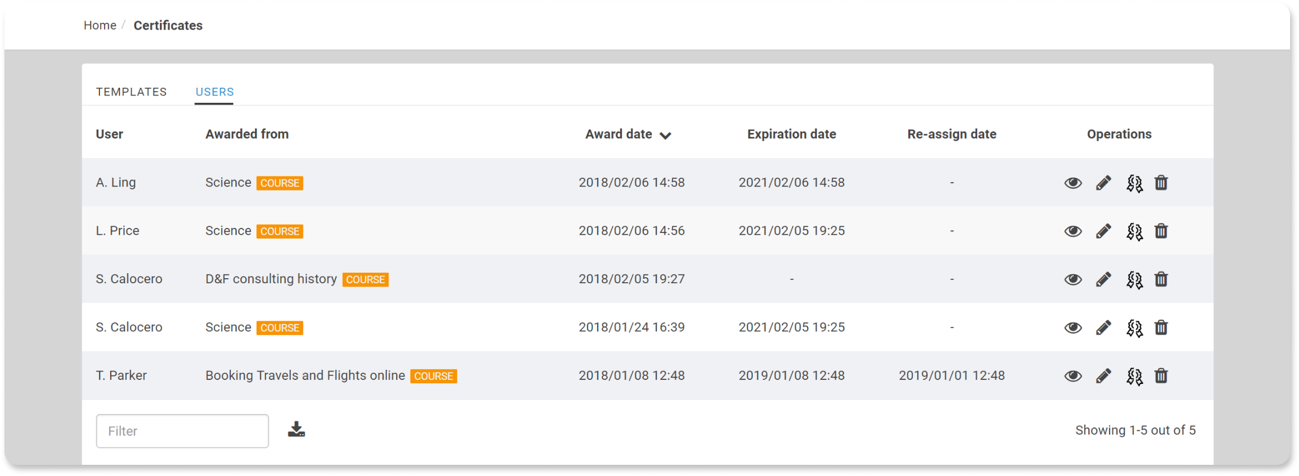Click COURSE badge next to D&F consulting history

(x=366, y=279)
